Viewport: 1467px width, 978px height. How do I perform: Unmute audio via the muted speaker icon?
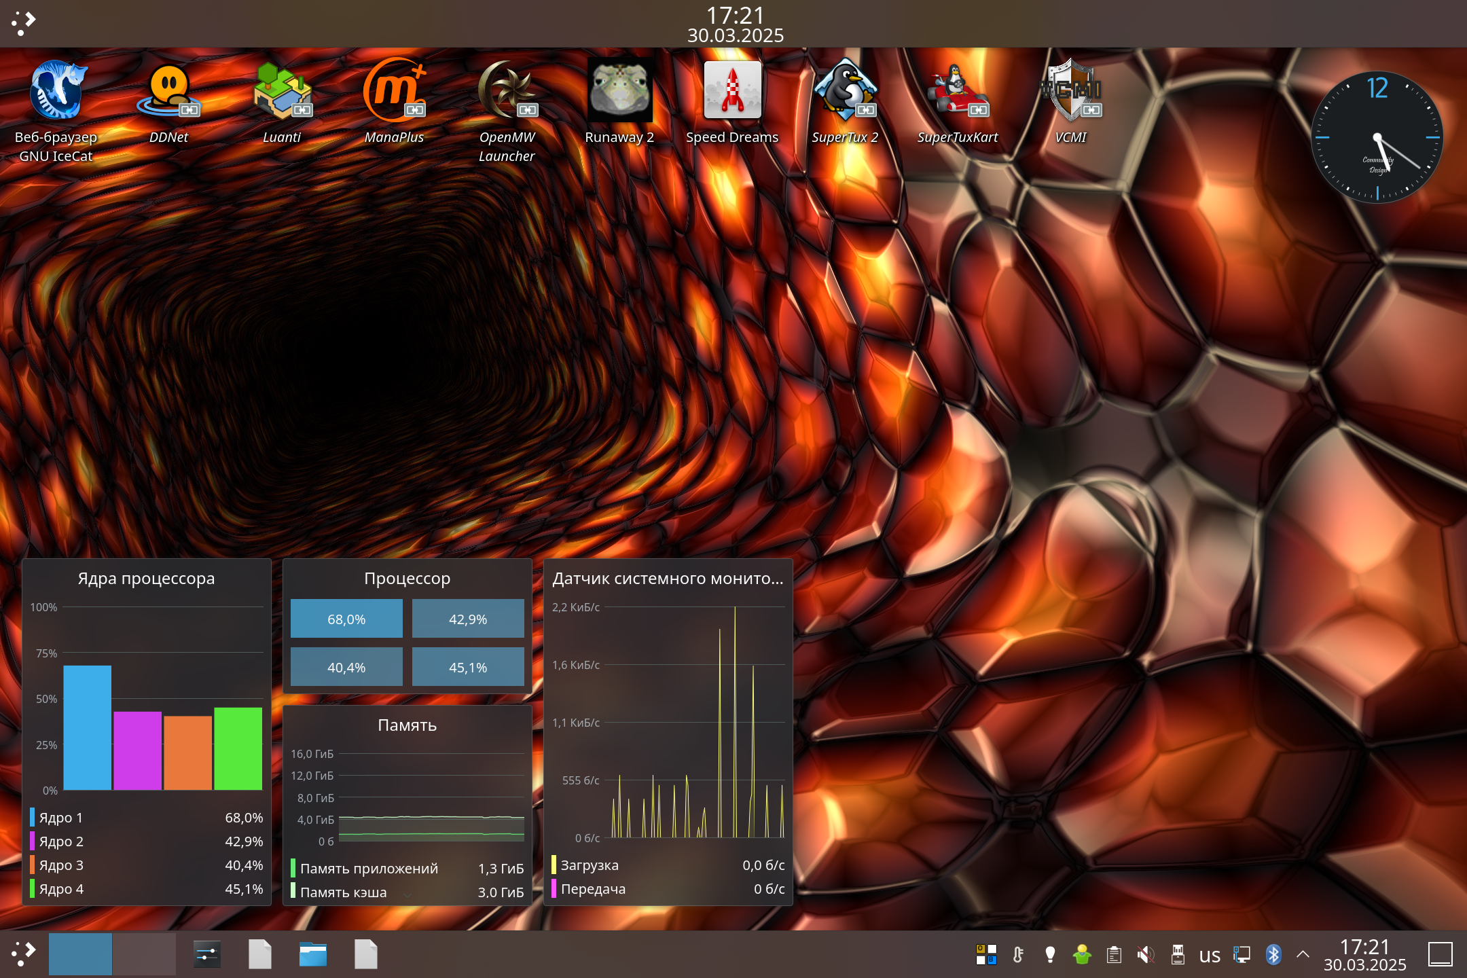click(x=1146, y=954)
